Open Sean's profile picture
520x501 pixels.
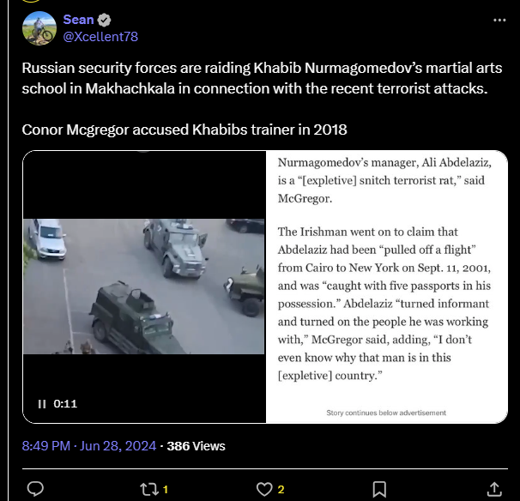click(39, 28)
